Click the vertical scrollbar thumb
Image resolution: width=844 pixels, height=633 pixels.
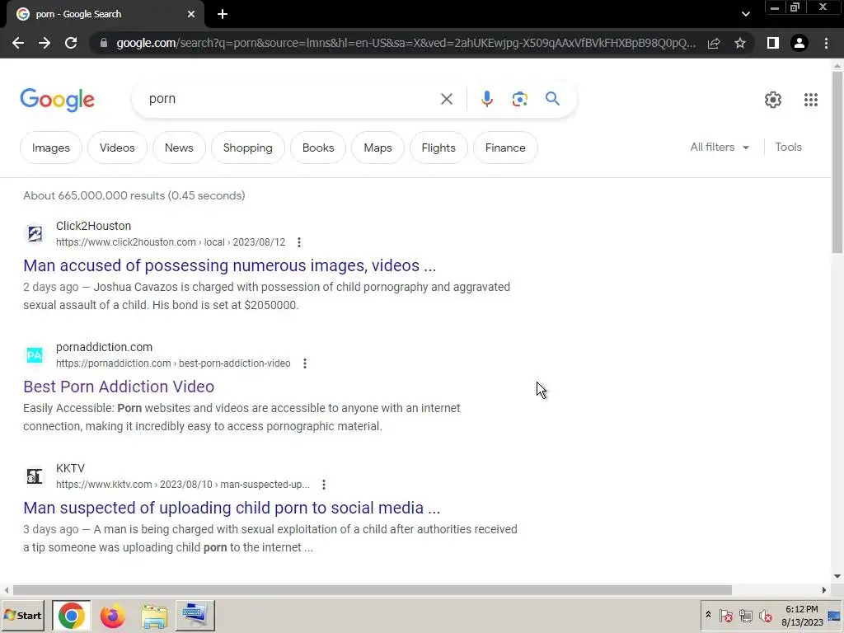(837, 162)
